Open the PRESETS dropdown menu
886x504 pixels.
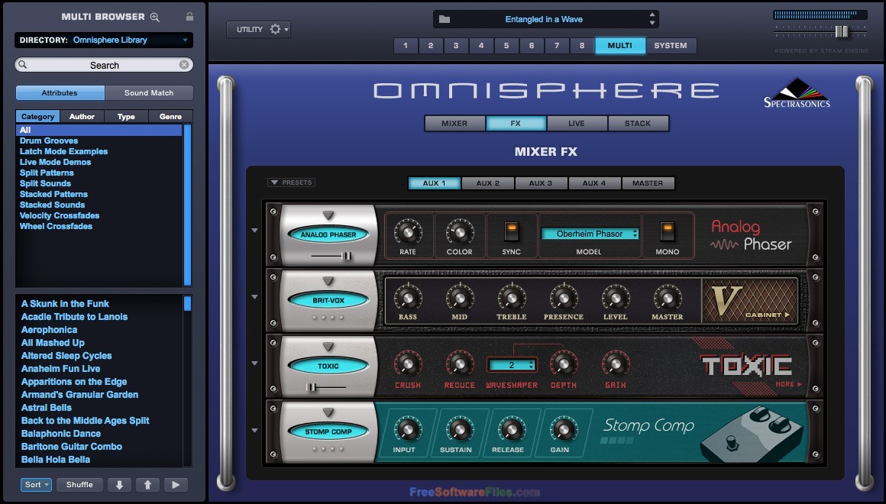(x=292, y=183)
